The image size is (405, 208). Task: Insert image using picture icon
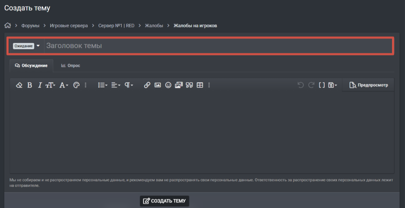click(158, 85)
